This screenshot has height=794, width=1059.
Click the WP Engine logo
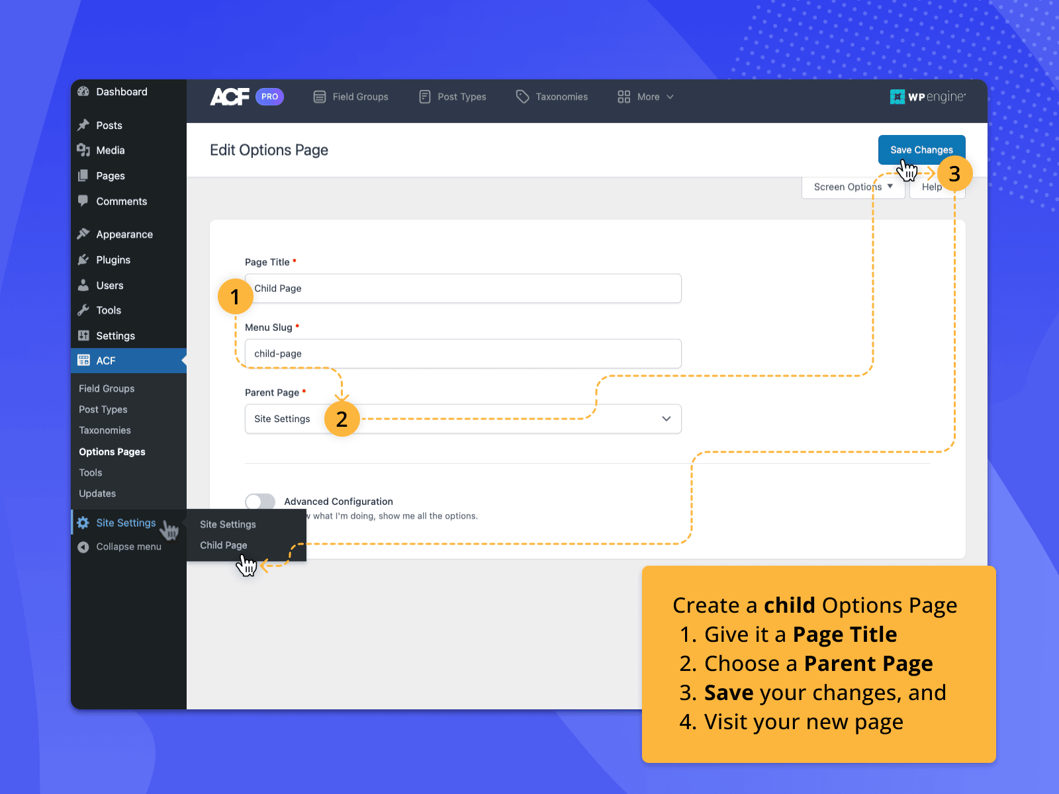tap(927, 97)
